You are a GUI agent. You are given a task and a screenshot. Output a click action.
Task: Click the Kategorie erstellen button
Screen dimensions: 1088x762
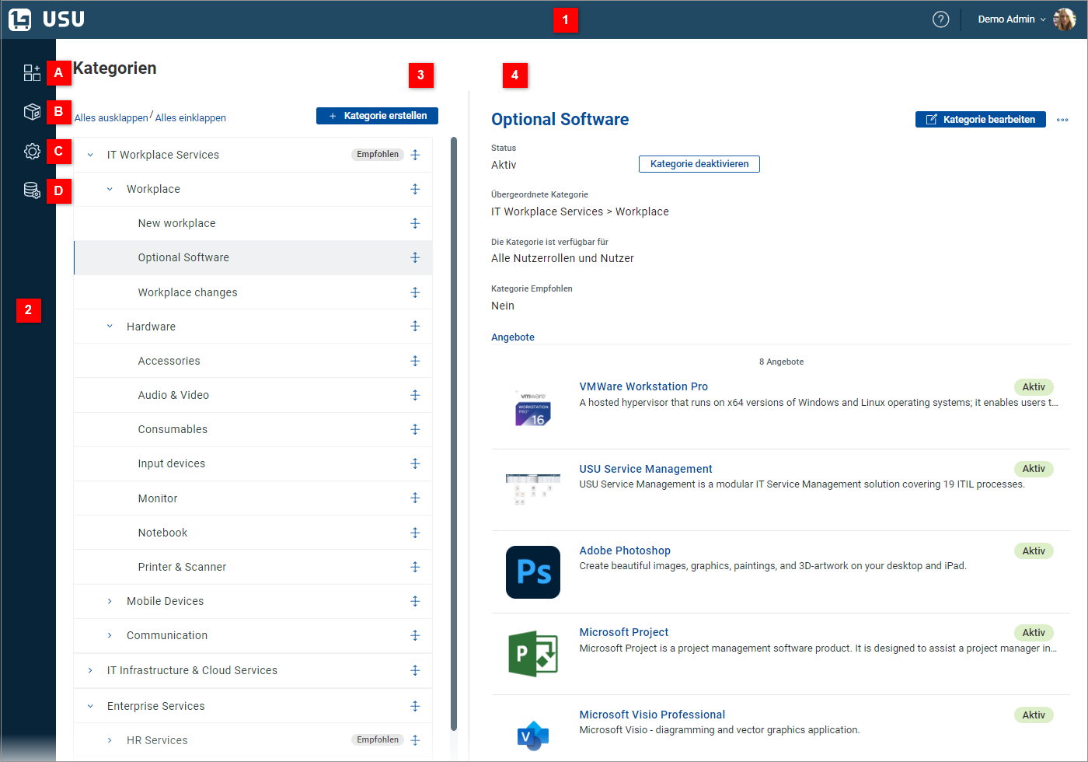click(376, 115)
